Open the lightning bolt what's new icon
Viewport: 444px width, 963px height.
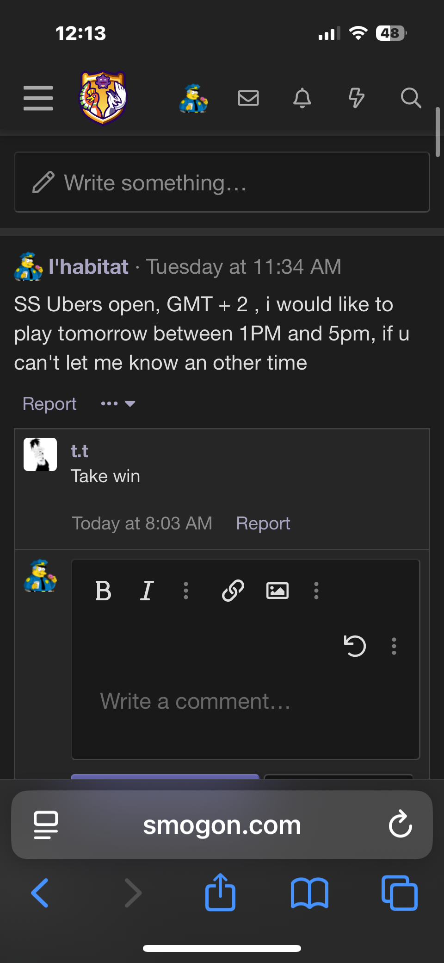click(356, 98)
